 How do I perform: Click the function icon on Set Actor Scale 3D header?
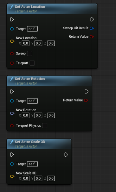click(11, 142)
